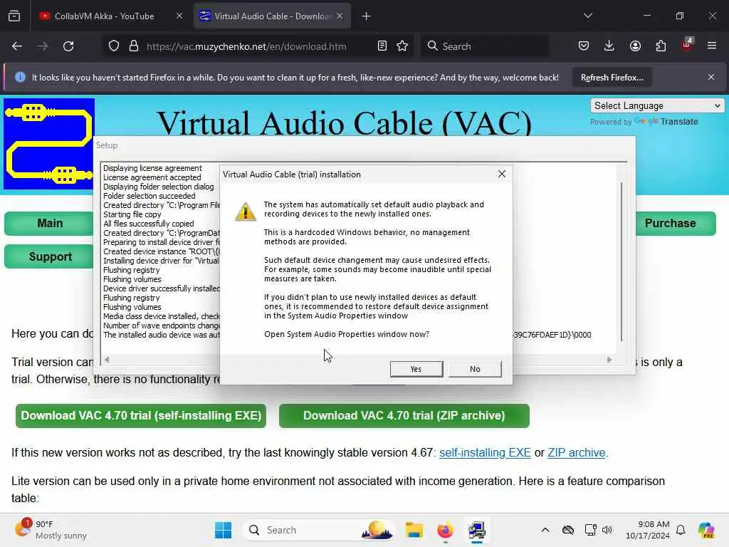
Task: Open File Explorer from the taskbar
Action: coord(414,530)
